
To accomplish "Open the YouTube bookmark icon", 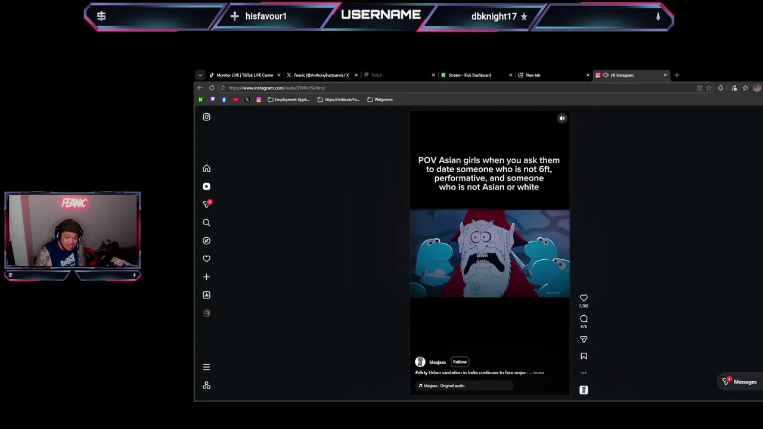I will (235, 100).
